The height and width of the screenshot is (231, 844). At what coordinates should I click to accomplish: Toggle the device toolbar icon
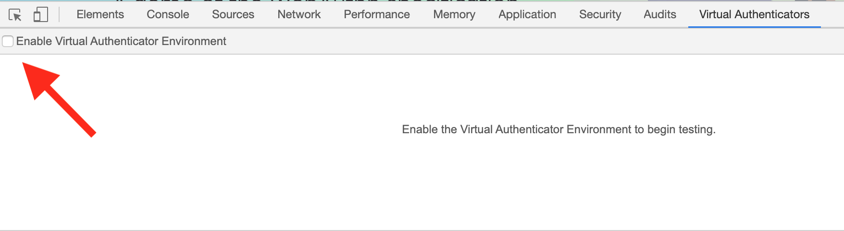(41, 15)
